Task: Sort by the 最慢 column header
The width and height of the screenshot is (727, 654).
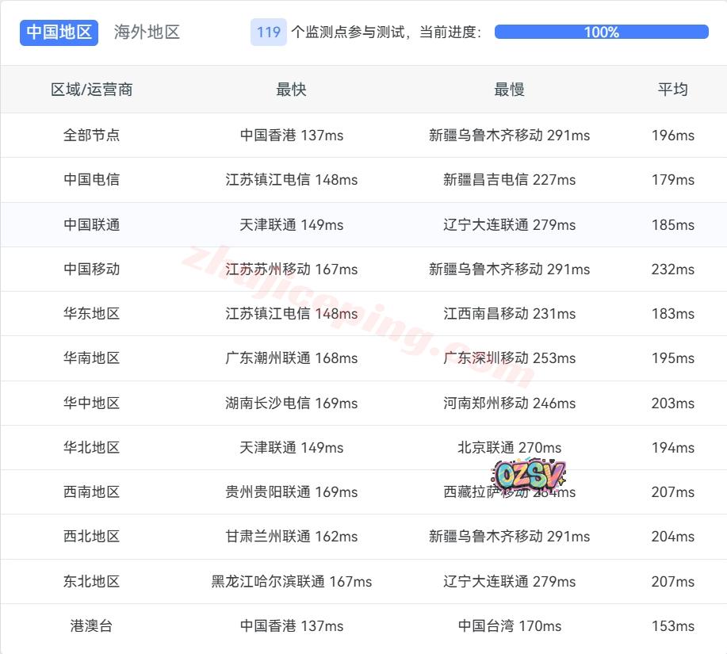Action: pos(509,90)
